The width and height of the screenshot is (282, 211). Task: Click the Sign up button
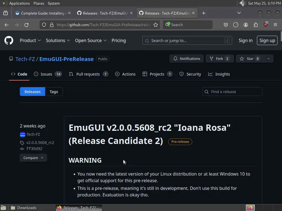pyautogui.click(x=267, y=41)
